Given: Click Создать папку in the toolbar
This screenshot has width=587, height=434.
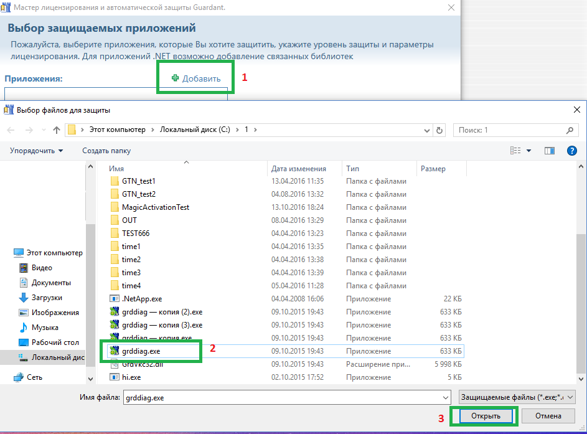Looking at the screenshot, I should click(x=106, y=151).
